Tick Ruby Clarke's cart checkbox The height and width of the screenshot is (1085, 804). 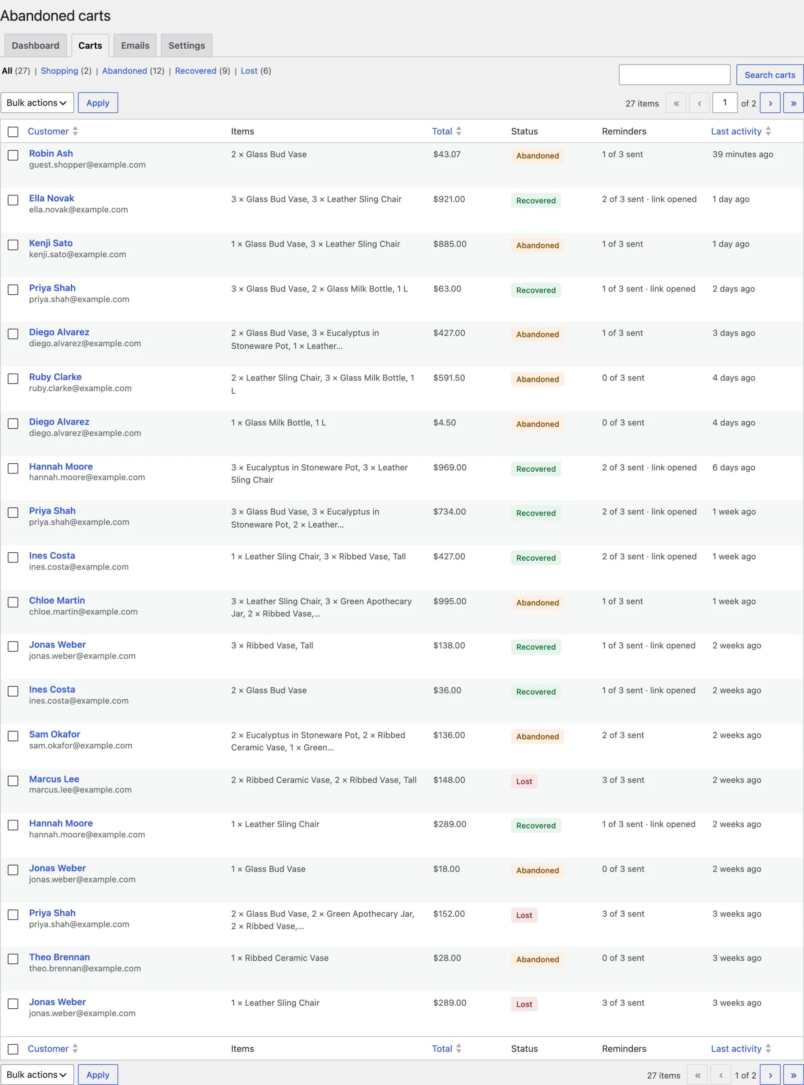point(13,378)
